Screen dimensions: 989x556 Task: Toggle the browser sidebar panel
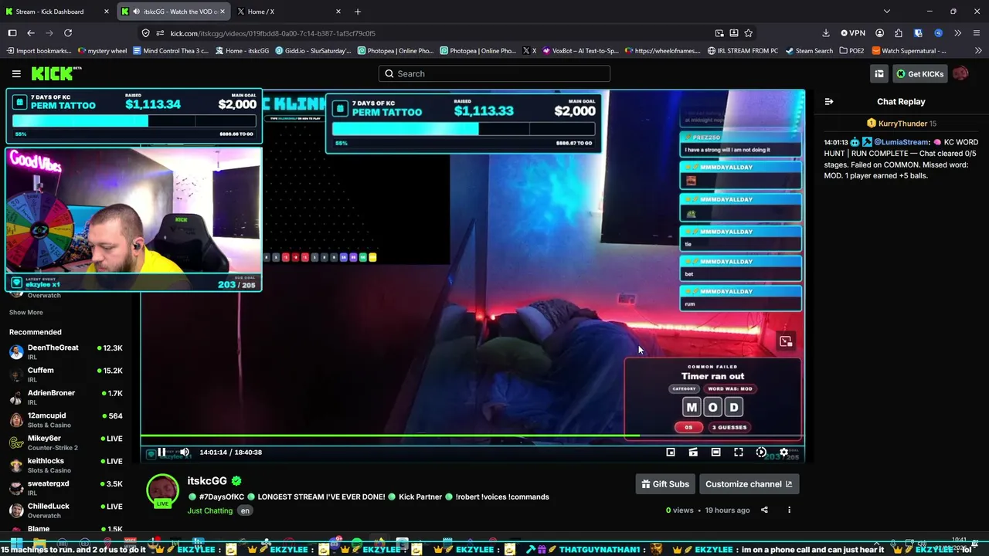click(x=12, y=33)
